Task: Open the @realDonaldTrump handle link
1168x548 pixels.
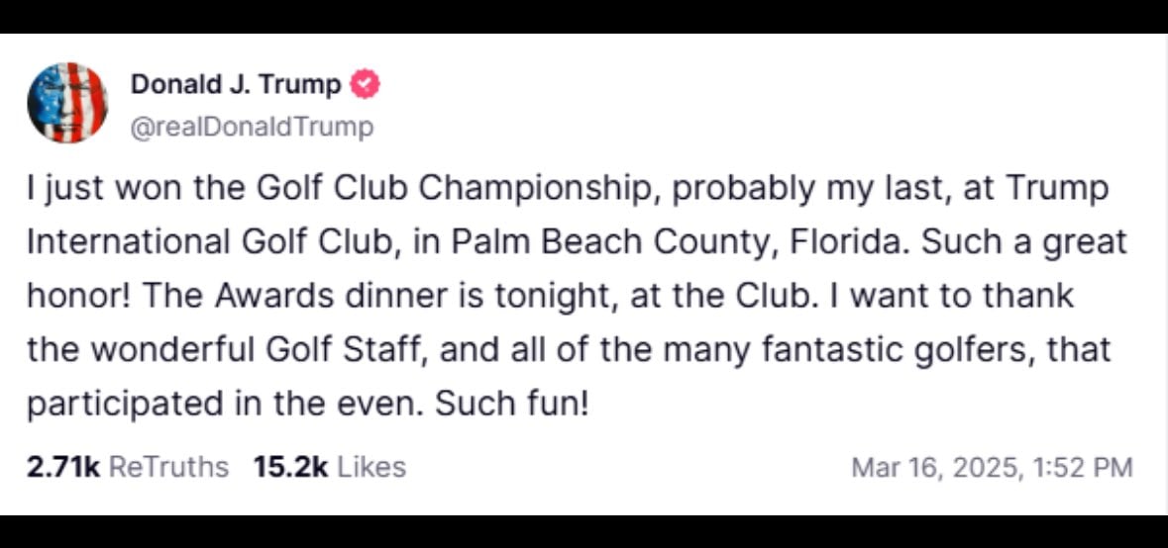Action: (252, 128)
